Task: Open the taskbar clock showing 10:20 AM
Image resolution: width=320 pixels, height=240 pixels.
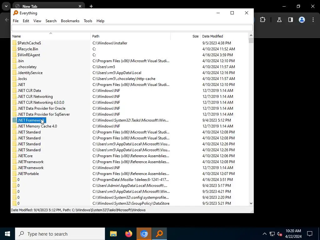Action: click(x=293, y=234)
